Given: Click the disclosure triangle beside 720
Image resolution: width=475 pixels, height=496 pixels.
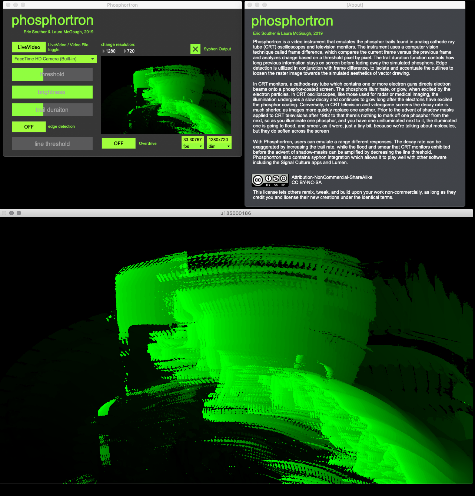Looking at the screenshot, I should click(125, 51).
